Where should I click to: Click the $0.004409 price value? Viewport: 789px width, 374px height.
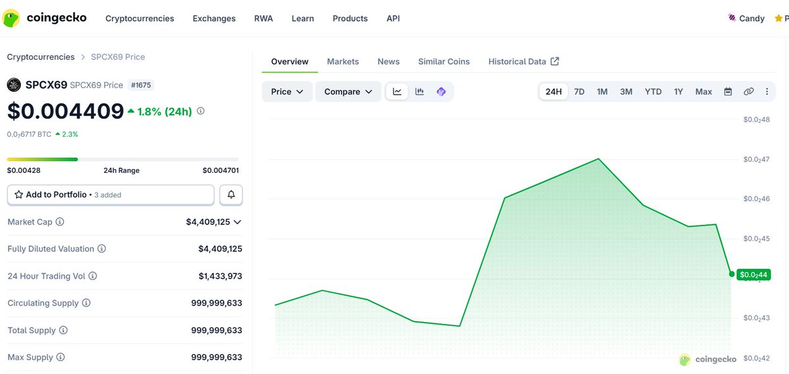click(x=65, y=111)
